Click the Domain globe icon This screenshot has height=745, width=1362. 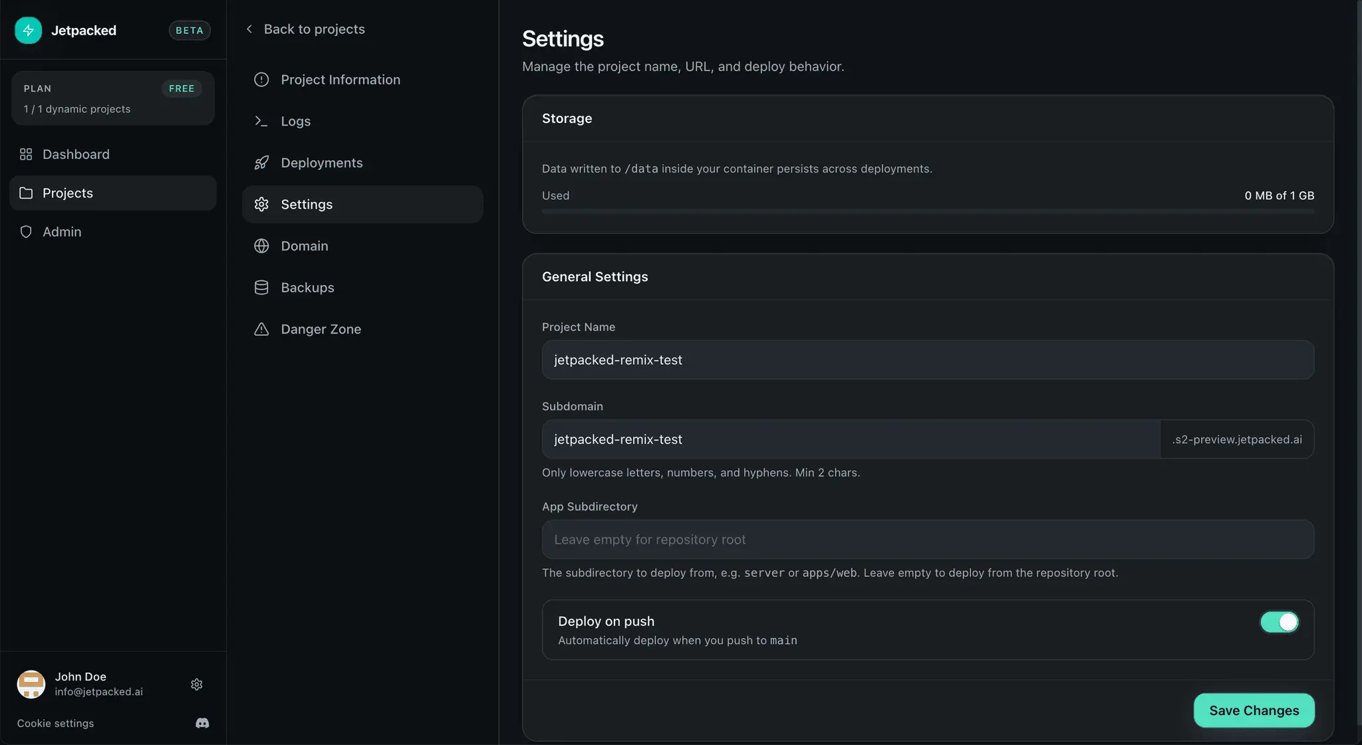(261, 245)
